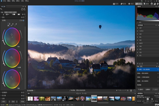
Task: Reset the Tone Wheels (色调轮) settings
Action: tap(20, 20)
